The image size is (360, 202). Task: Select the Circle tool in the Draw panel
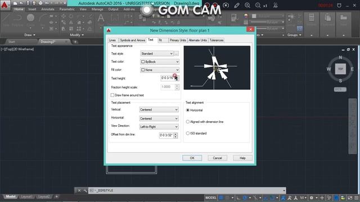[30, 20]
